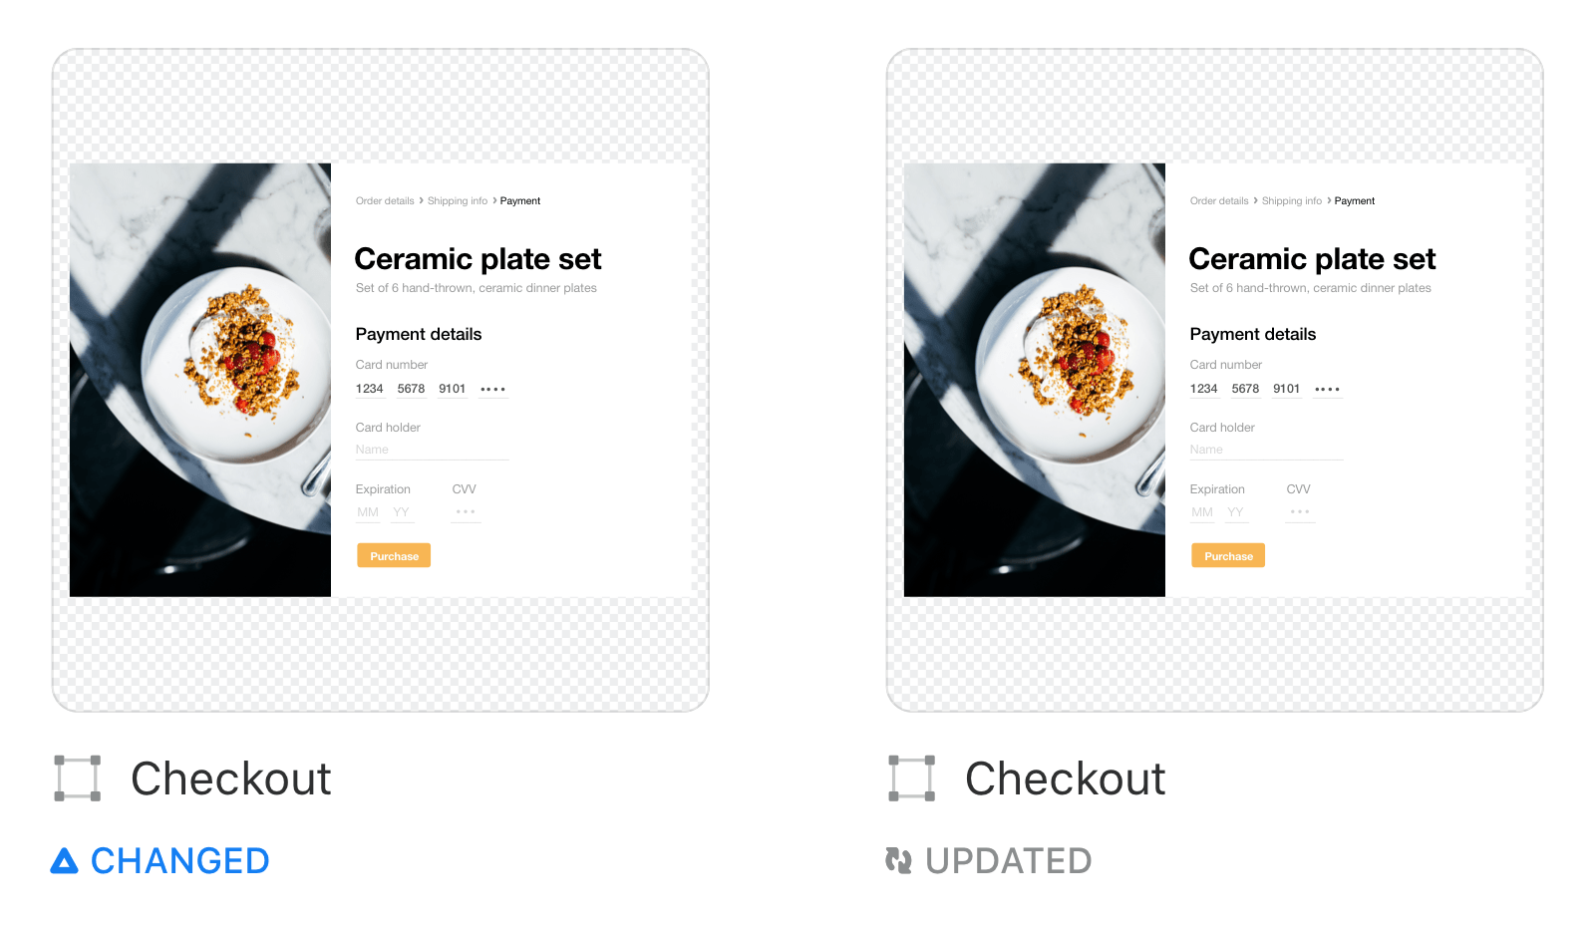1595x929 pixels.
Task: Click the chevron after Order details, left card
Action: (421, 200)
